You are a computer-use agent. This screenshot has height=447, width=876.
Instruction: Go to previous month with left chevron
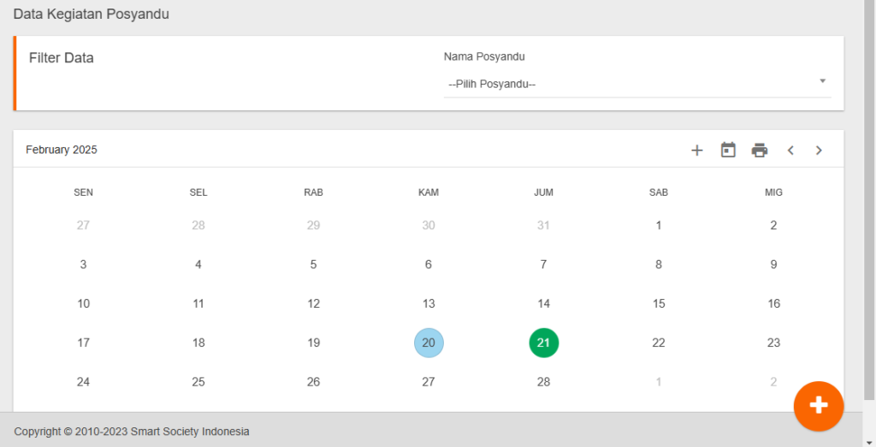point(790,150)
